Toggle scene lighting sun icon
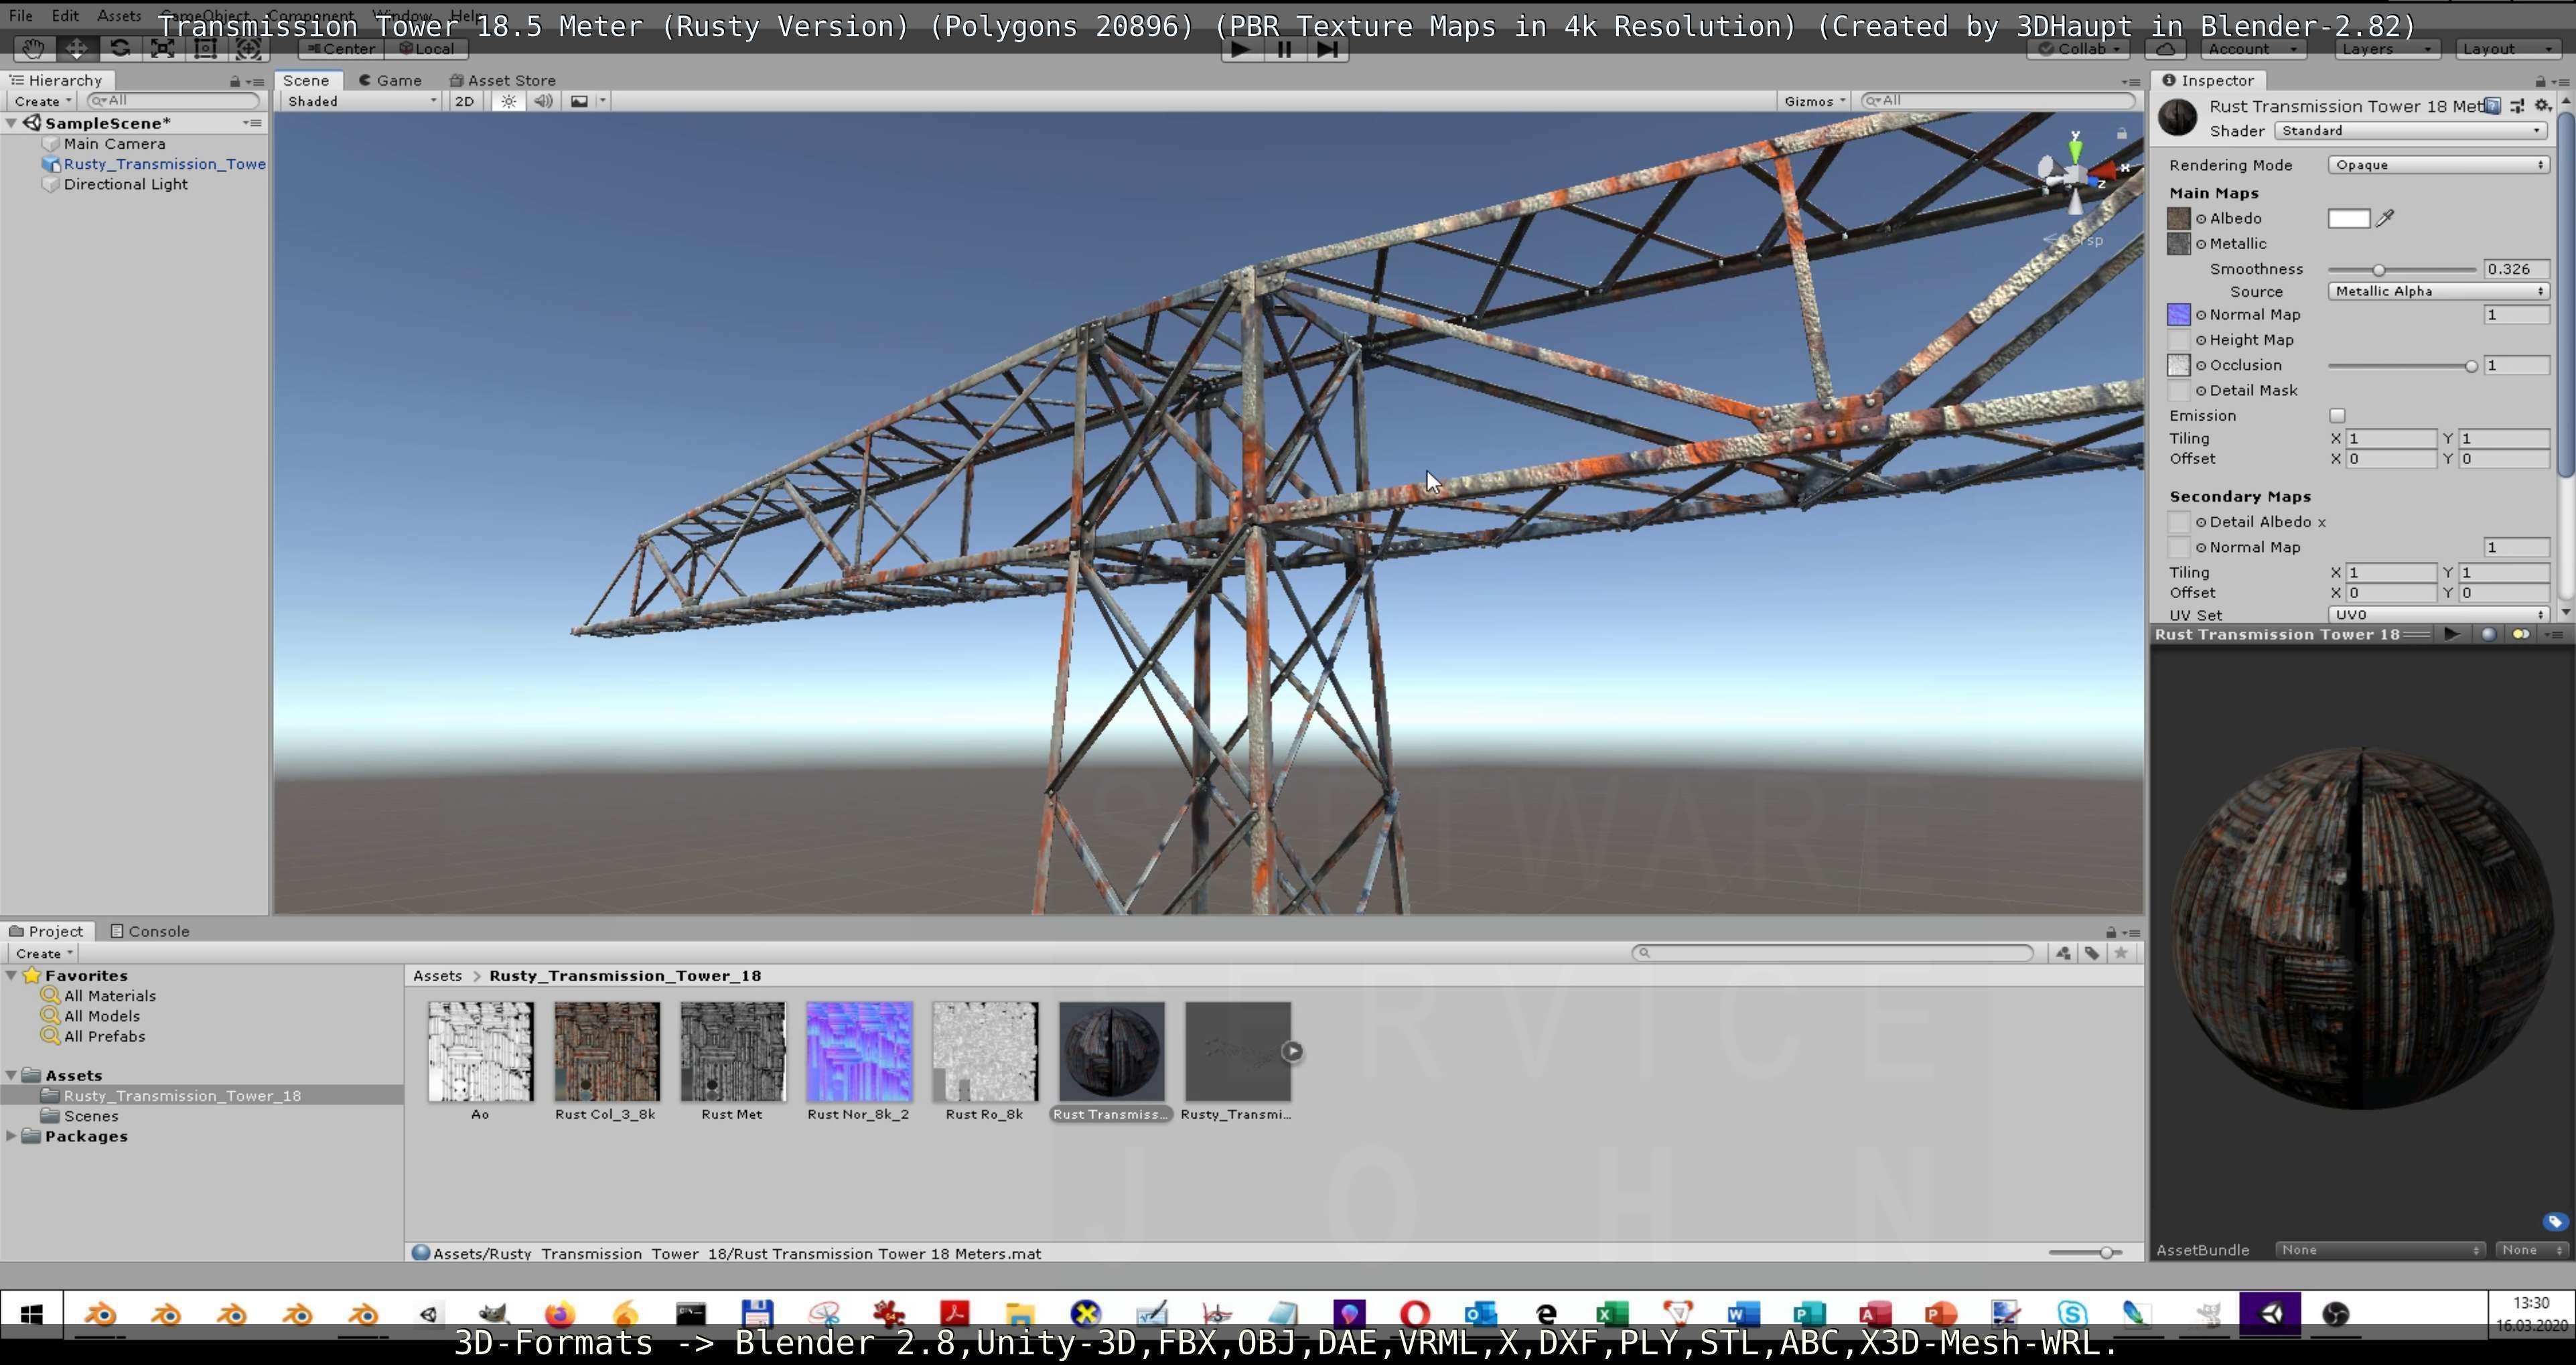The width and height of the screenshot is (2576, 1365). point(509,101)
